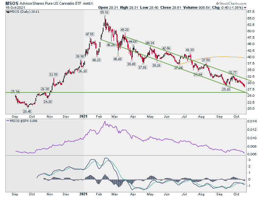Viewport: 262px width, 197px height.
Task: Click the 37.50 price label
Action: point(206,60)
